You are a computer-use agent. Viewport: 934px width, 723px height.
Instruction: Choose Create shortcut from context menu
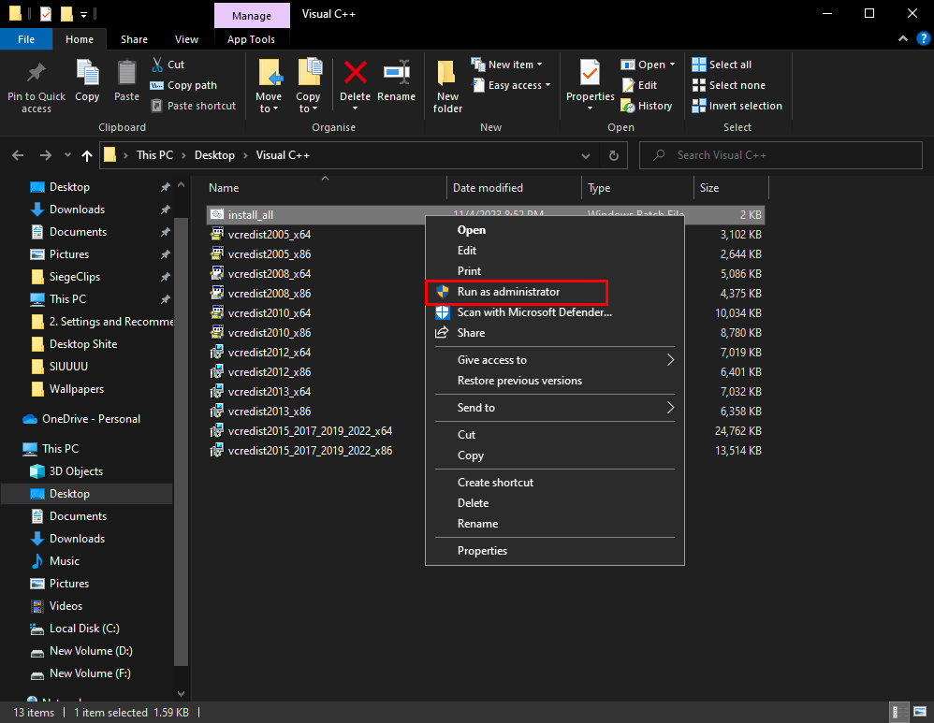tap(555, 483)
